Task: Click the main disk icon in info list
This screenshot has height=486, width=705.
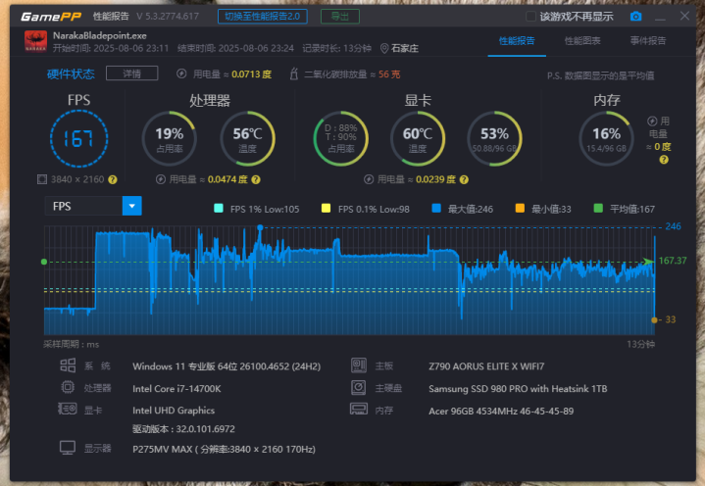Action: pyautogui.click(x=358, y=387)
